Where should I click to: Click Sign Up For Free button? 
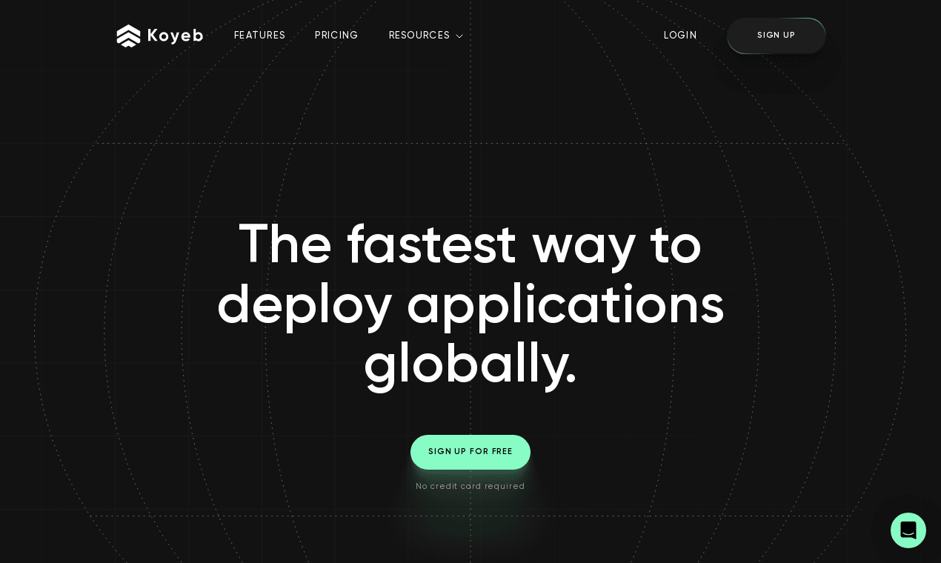pyautogui.click(x=470, y=452)
